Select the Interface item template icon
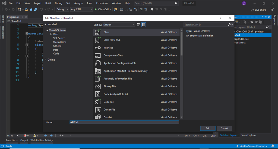The height and width of the screenshot is (149, 278). coord(98,48)
